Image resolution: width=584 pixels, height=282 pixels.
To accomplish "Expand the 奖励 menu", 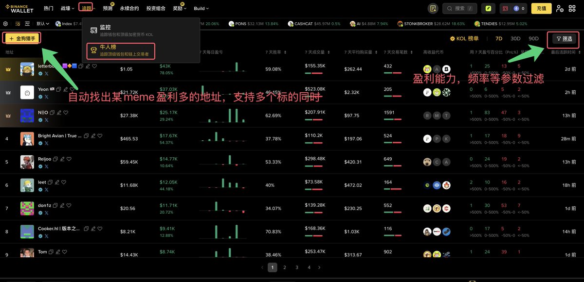I will 180,8.
